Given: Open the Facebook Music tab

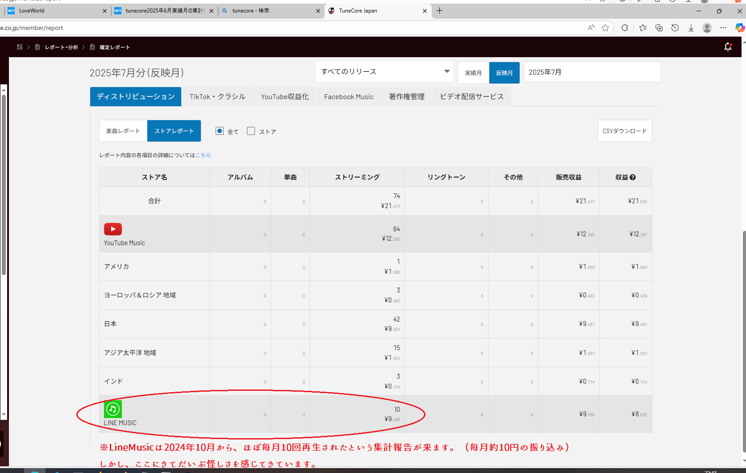Looking at the screenshot, I should tap(349, 96).
